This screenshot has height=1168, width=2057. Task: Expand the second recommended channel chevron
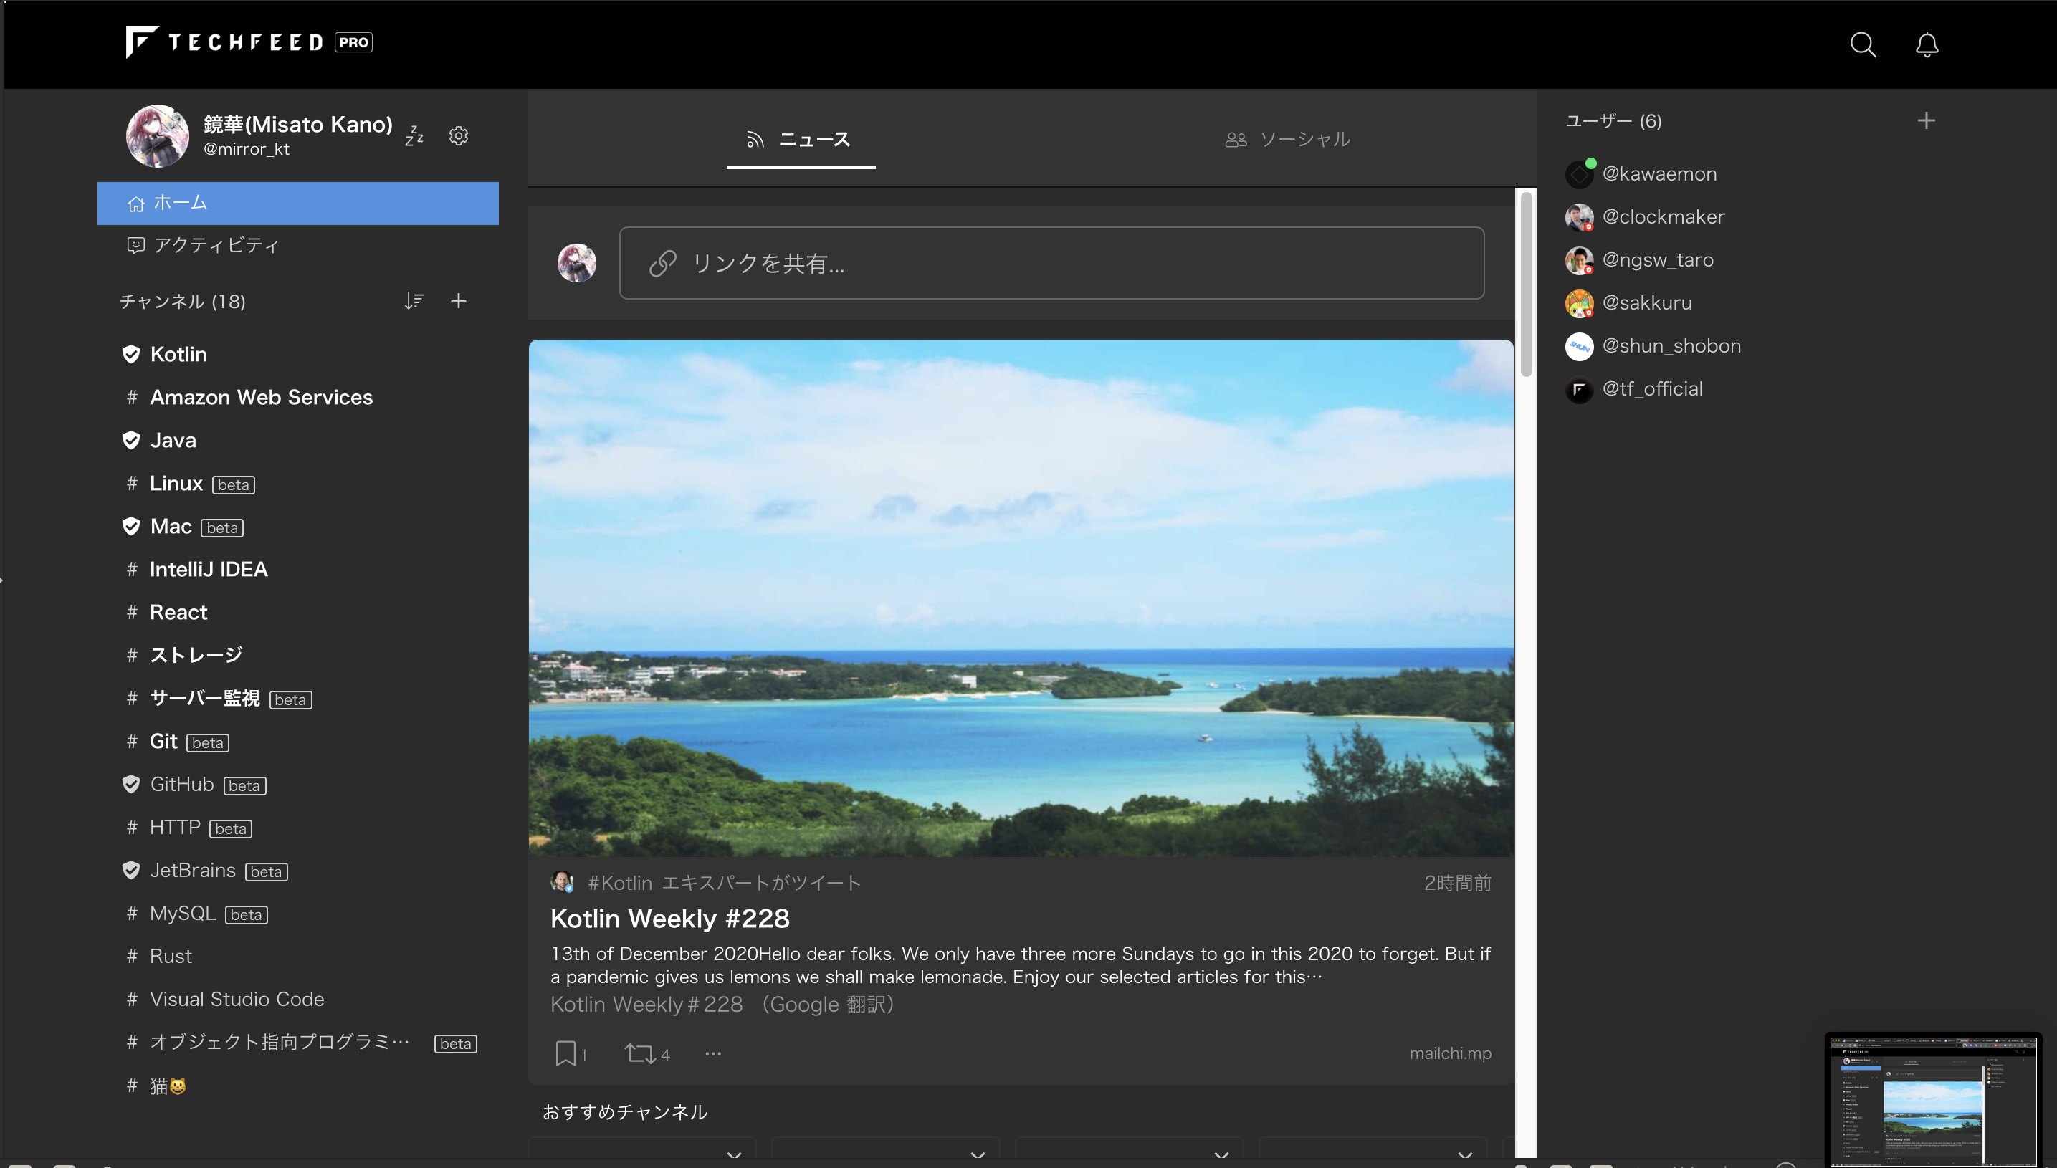(x=977, y=1155)
